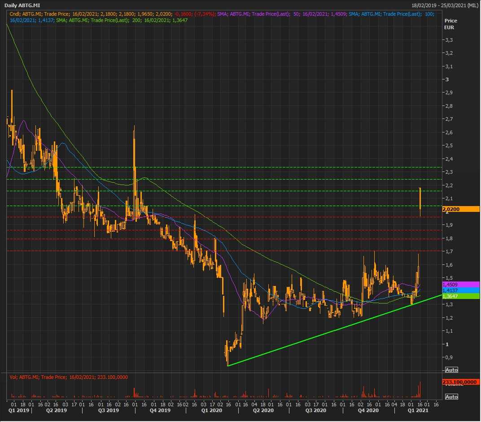Click the blue 1,4137 SMA price tag

click(x=460, y=290)
